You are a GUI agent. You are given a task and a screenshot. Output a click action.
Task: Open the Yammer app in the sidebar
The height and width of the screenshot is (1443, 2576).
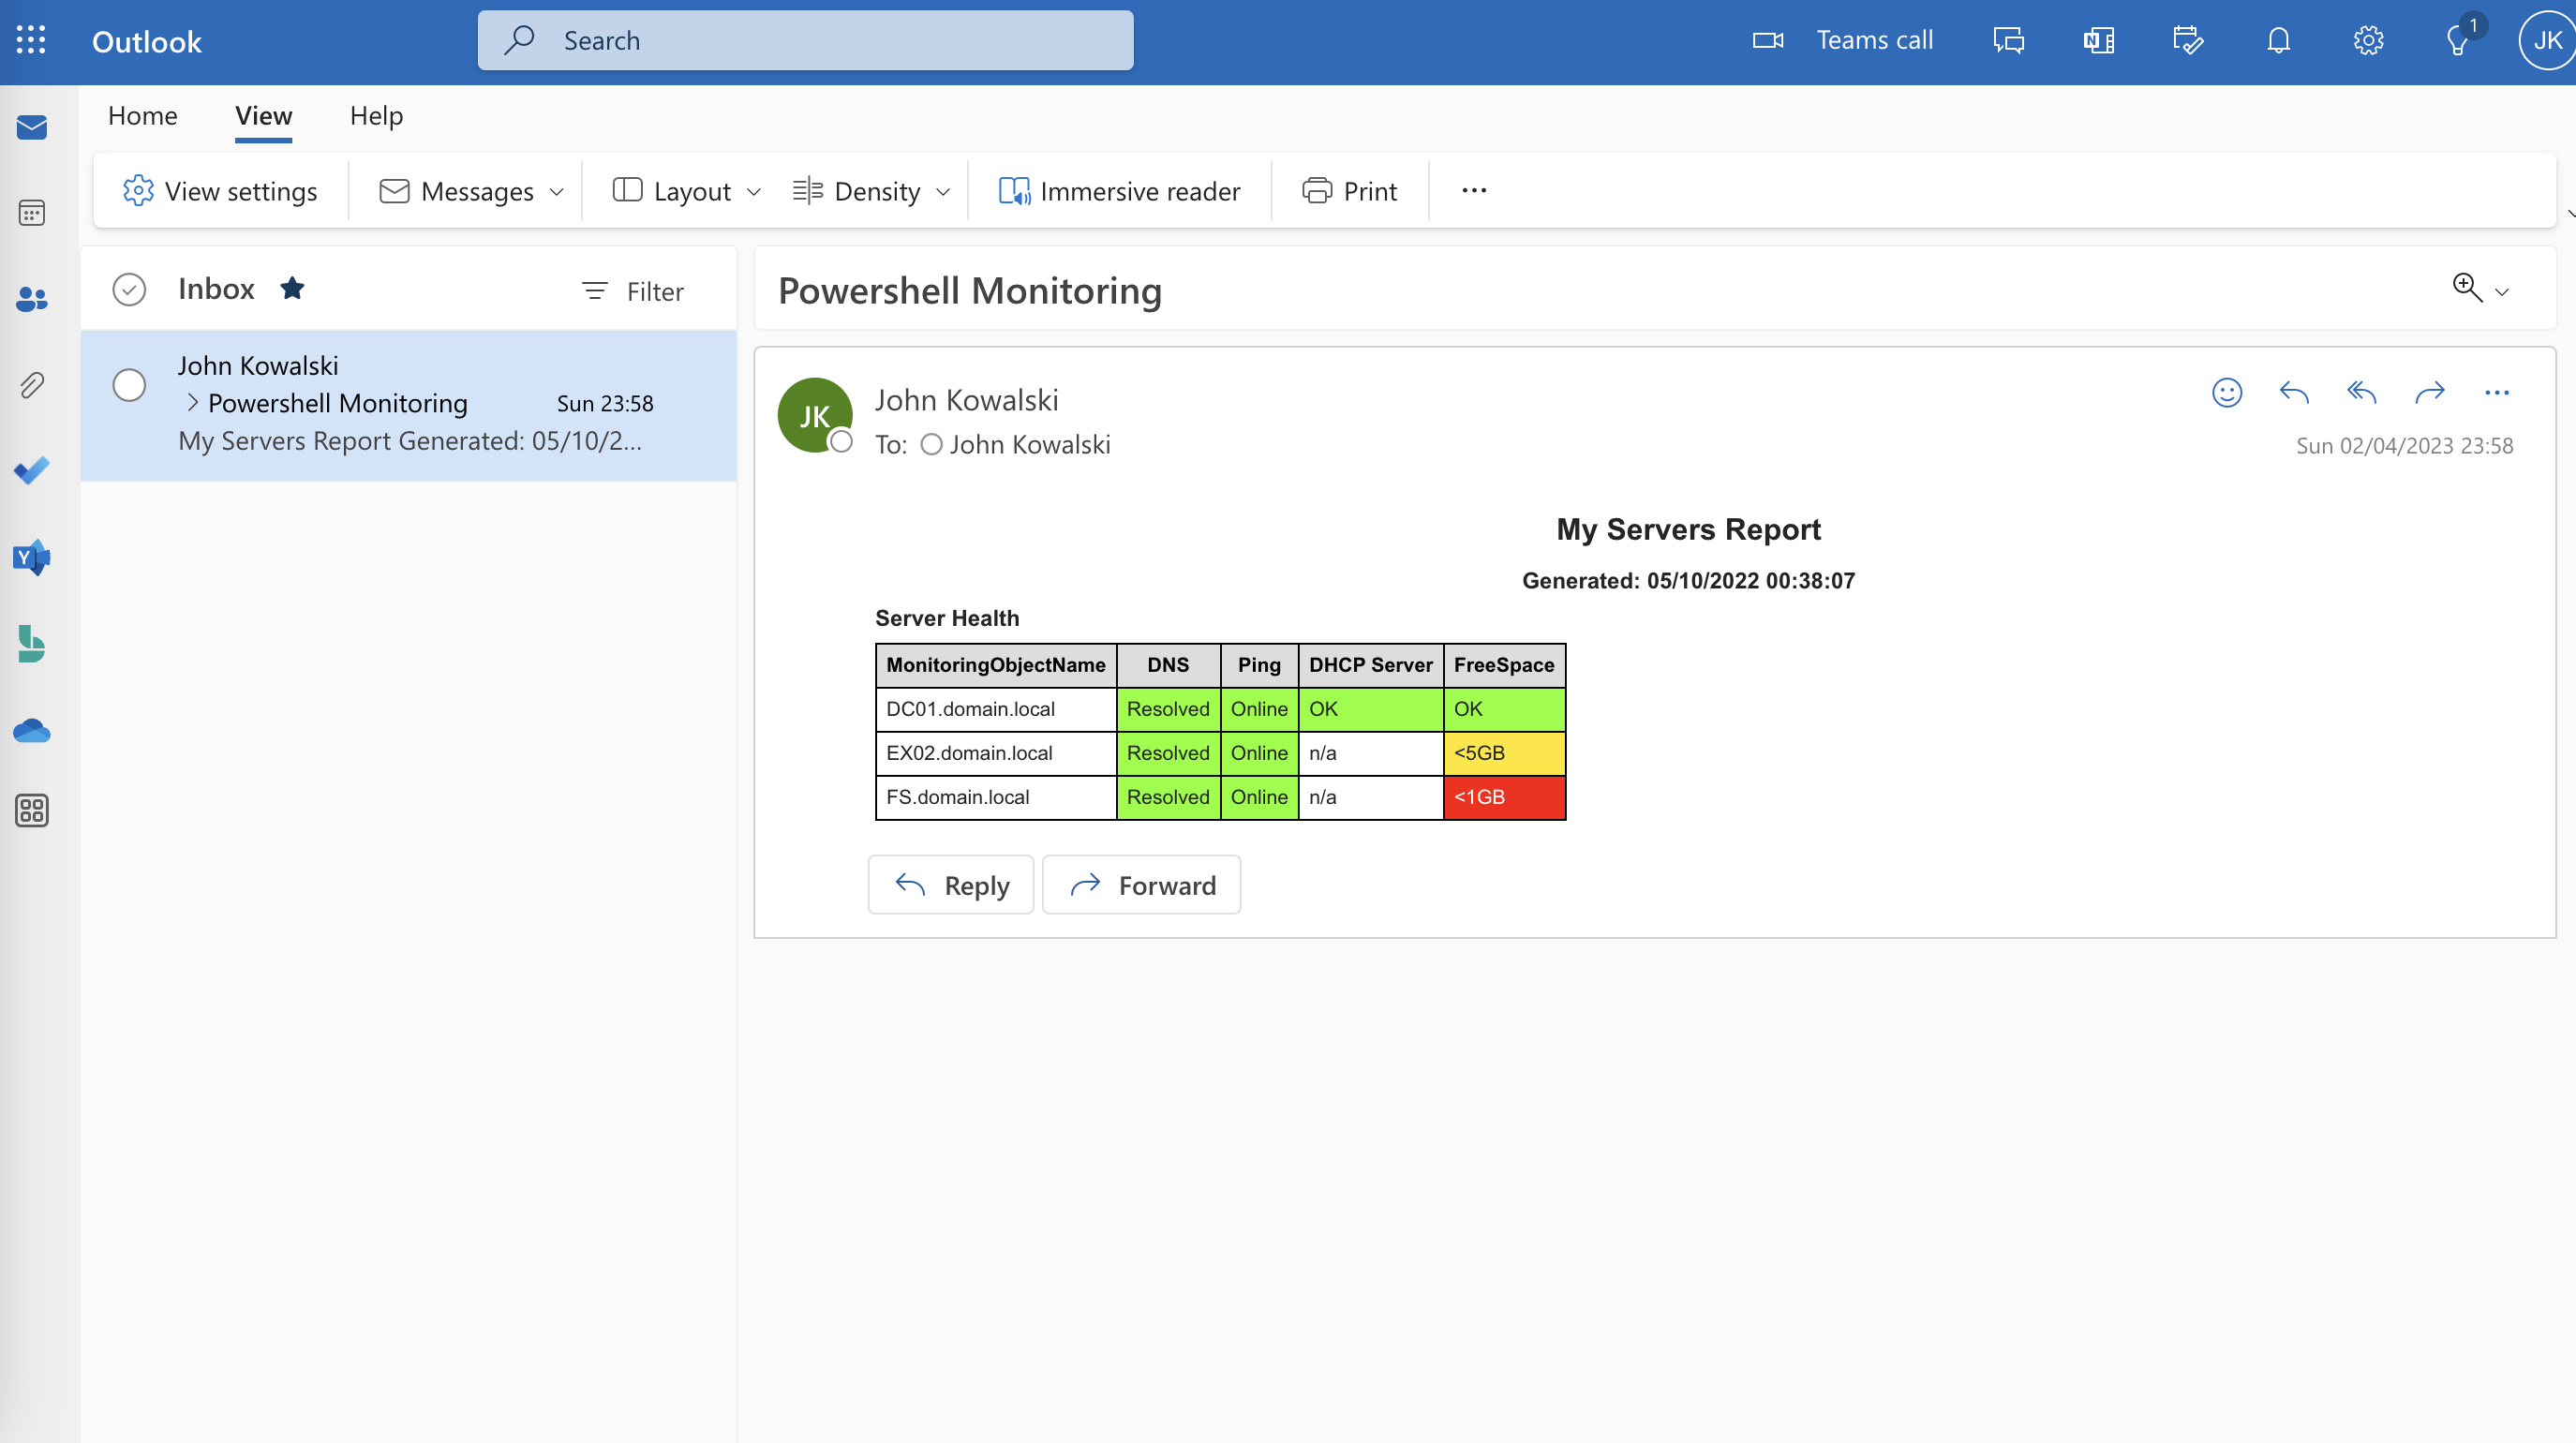pos(32,557)
